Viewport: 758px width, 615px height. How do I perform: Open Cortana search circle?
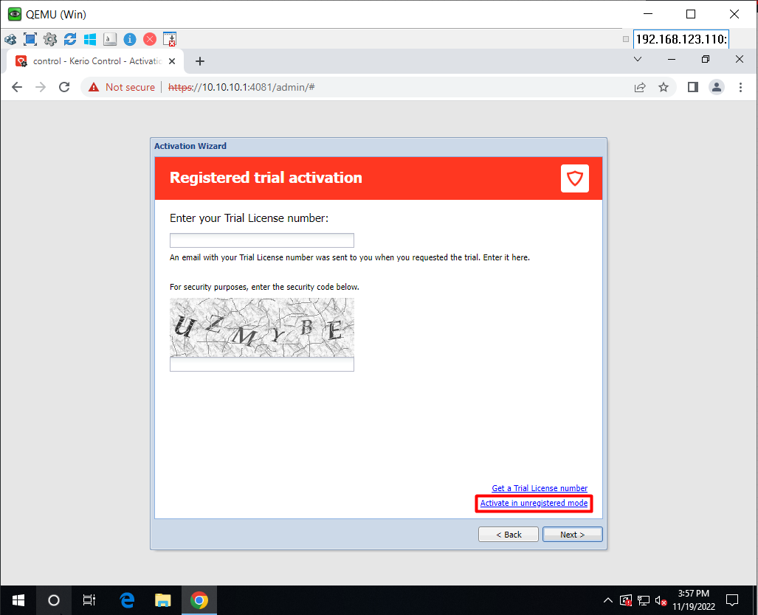[x=54, y=600]
